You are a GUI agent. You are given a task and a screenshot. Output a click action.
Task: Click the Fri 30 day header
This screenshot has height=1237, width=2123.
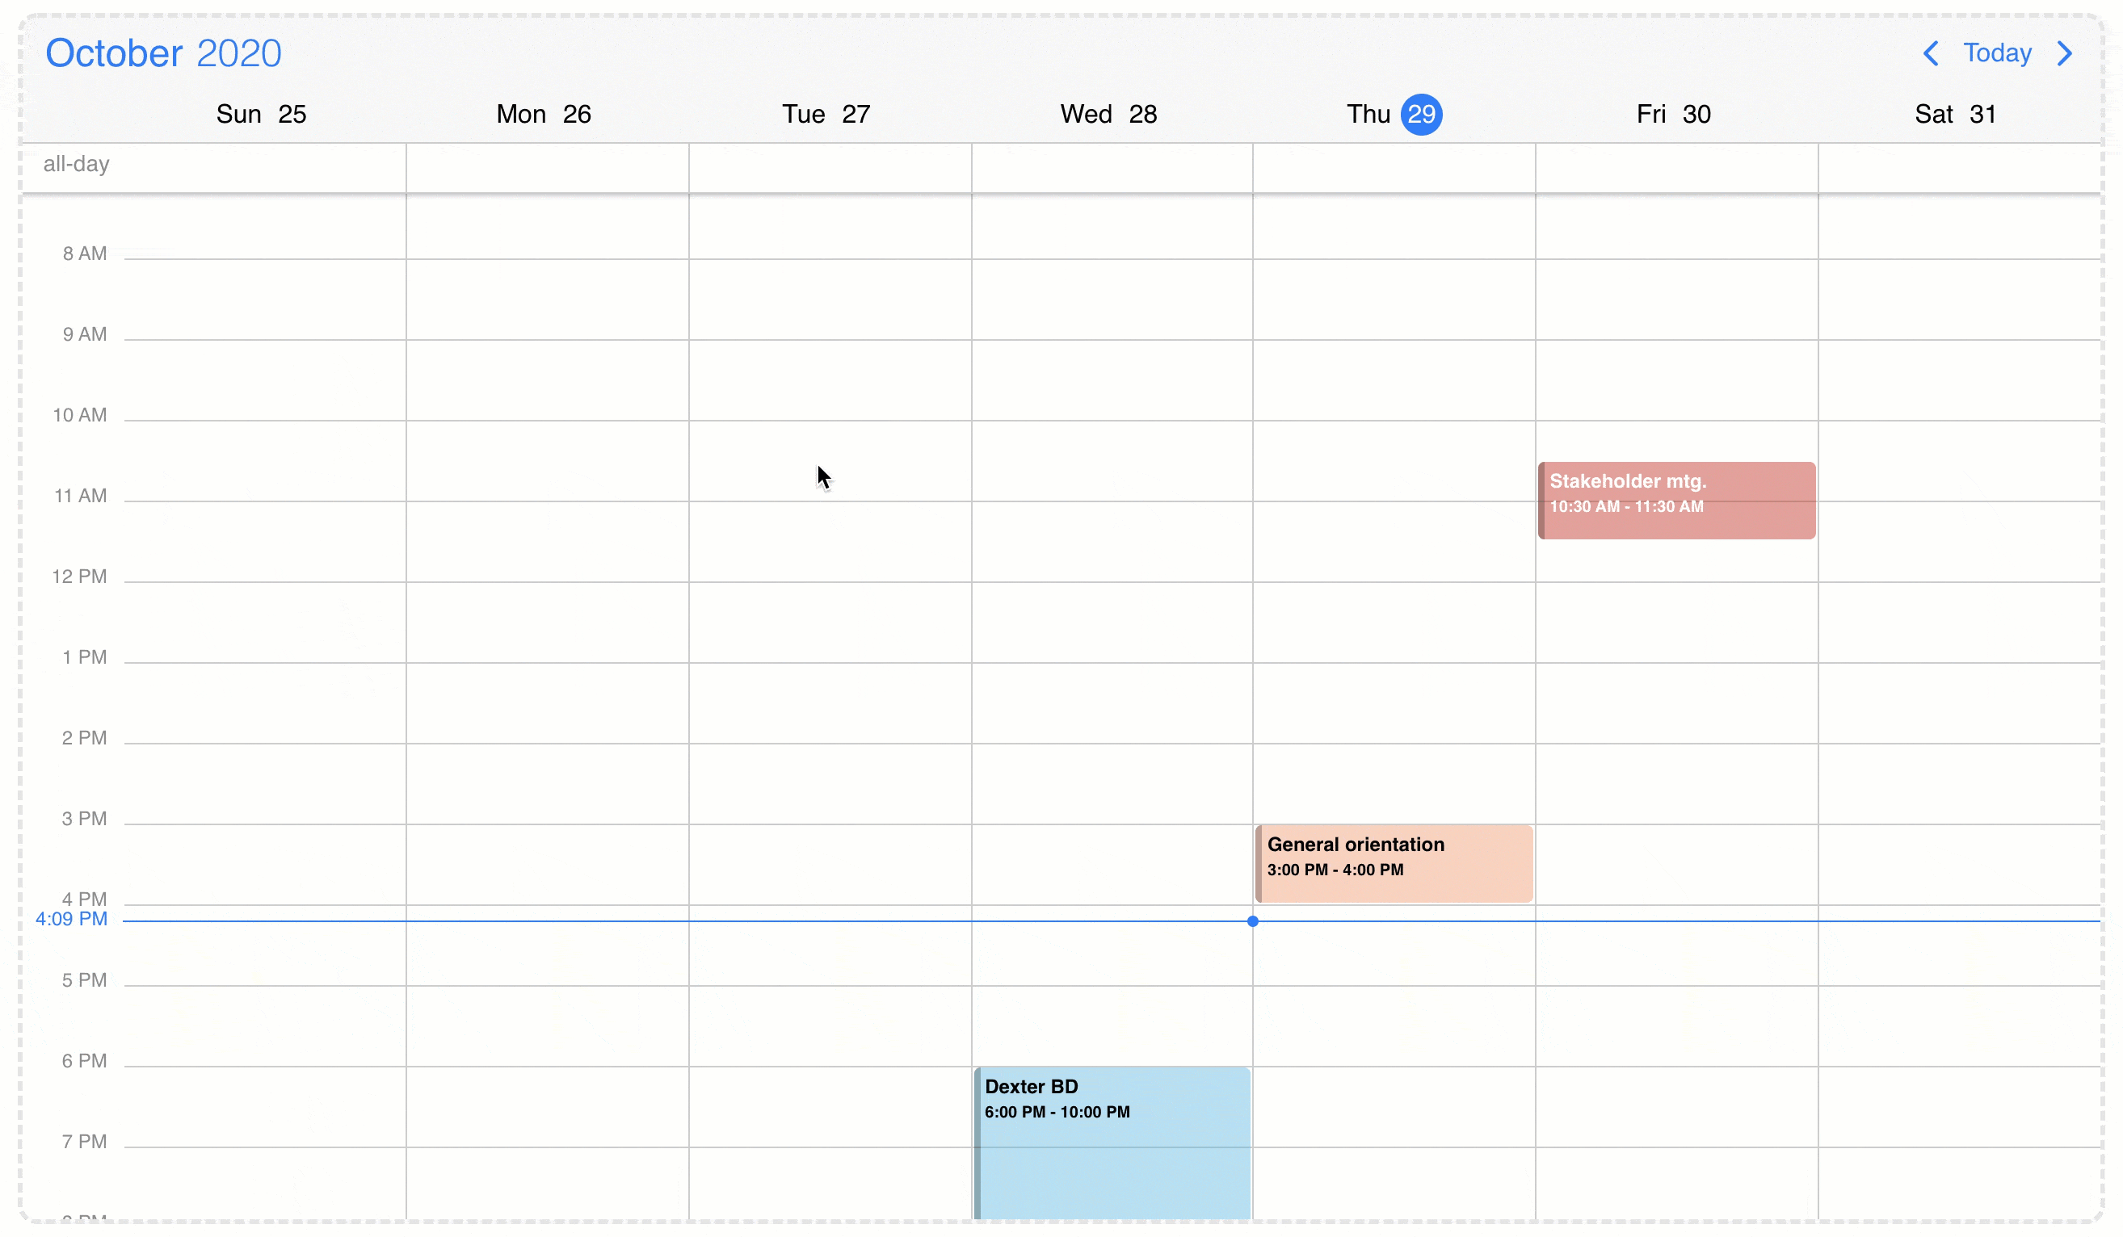pos(1673,114)
